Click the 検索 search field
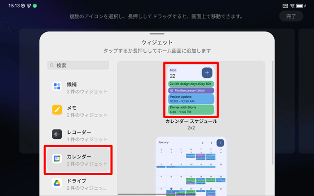Screen dimensions: 314x196 (x=78, y=65)
